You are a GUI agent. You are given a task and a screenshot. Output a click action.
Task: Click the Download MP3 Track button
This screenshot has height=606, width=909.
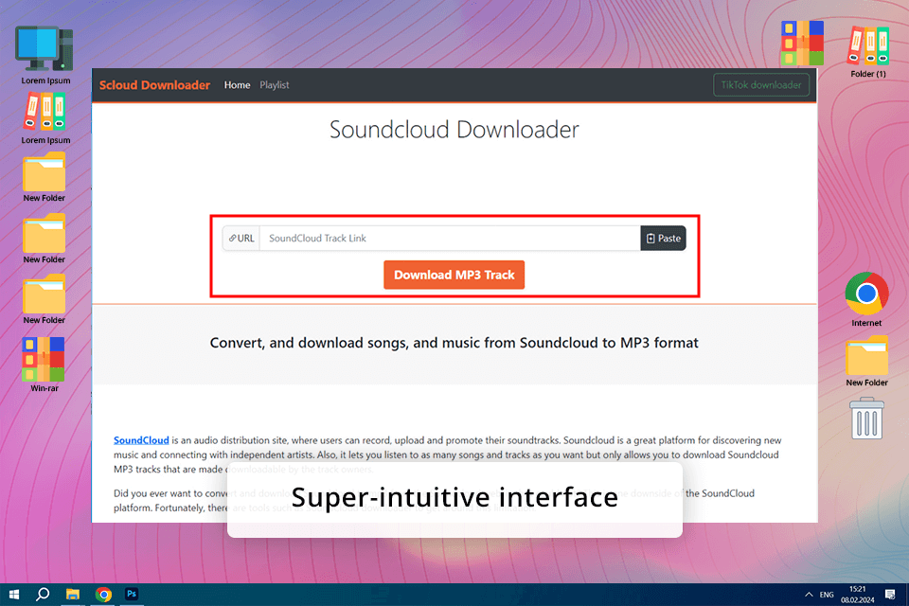pos(454,275)
